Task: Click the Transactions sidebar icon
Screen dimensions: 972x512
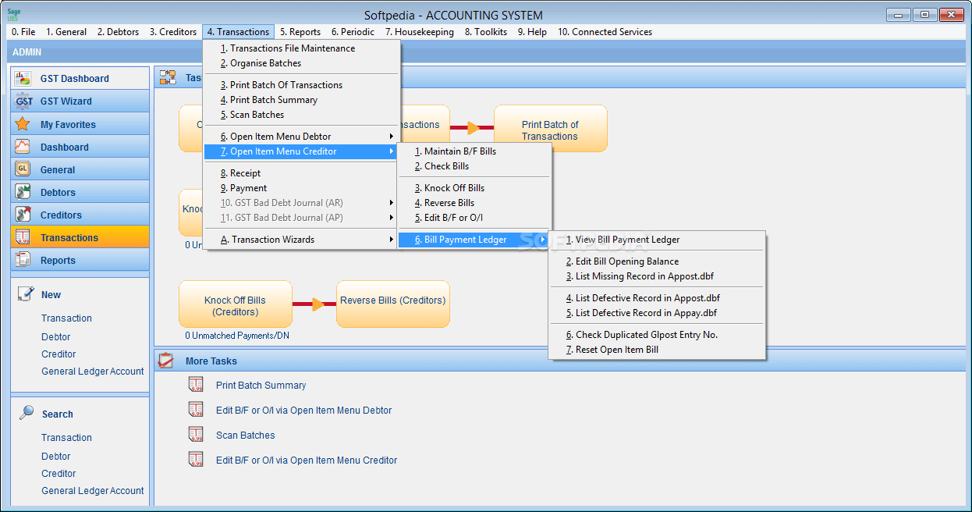Action: tap(23, 237)
